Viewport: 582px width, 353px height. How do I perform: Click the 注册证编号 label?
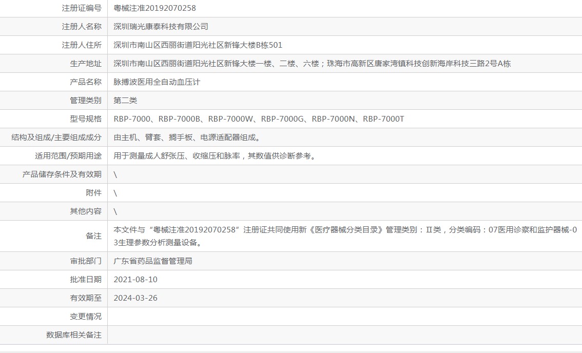point(82,8)
